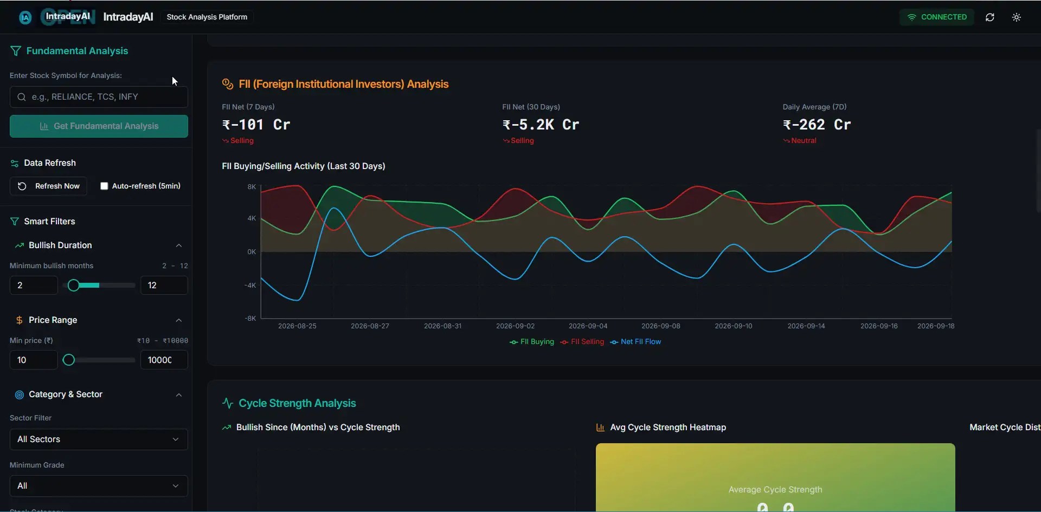Toggle Net FII Flow series in legend
The width and height of the screenshot is (1041, 512).
click(635, 342)
